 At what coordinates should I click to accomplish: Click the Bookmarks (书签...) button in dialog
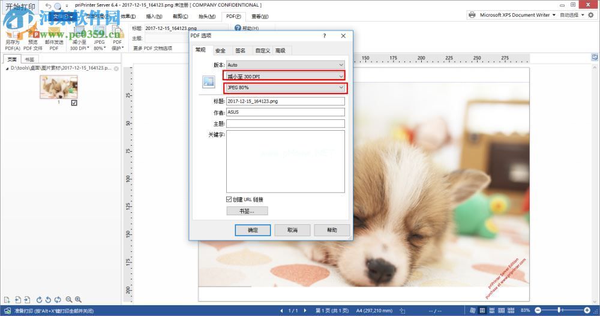(x=247, y=211)
